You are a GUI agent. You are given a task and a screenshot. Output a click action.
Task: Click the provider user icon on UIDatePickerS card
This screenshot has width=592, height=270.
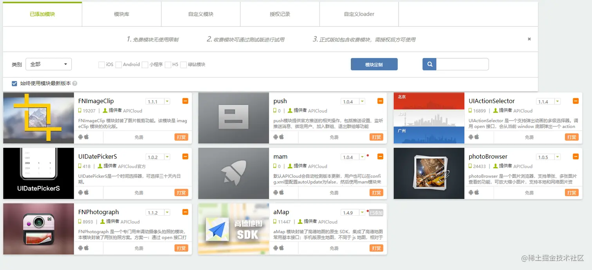[100, 166]
